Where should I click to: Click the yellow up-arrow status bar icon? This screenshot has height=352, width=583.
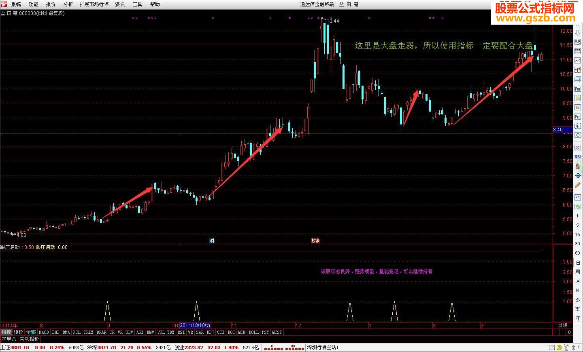[x=559, y=348]
